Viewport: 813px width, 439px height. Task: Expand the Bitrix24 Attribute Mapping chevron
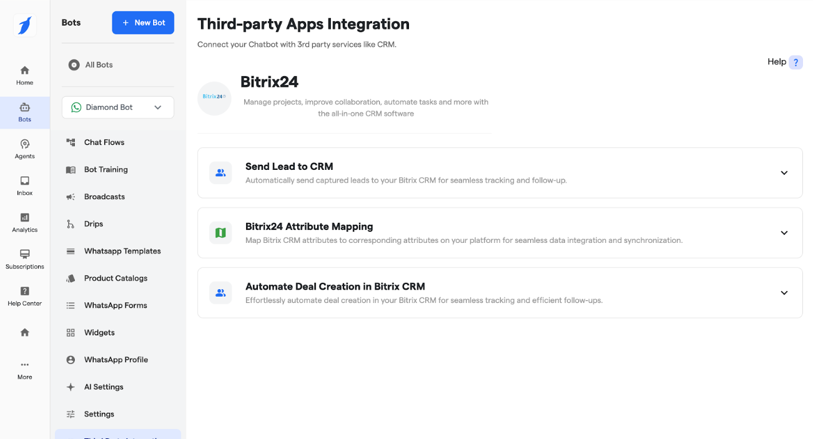pyautogui.click(x=784, y=233)
